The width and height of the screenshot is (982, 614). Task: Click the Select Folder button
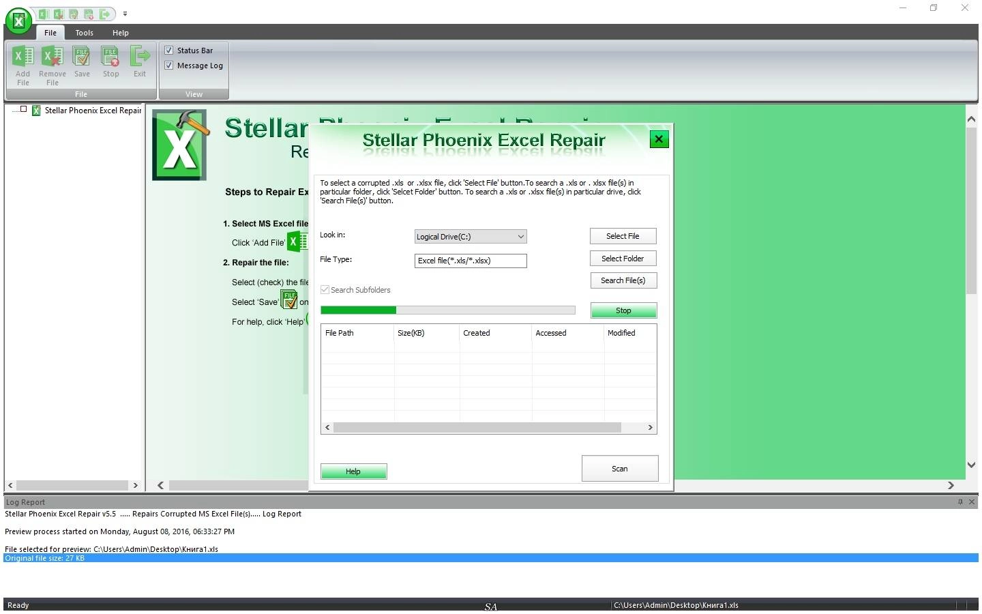(623, 259)
